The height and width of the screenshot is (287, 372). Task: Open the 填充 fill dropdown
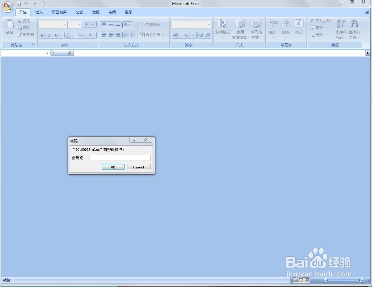(x=318, y=28)
